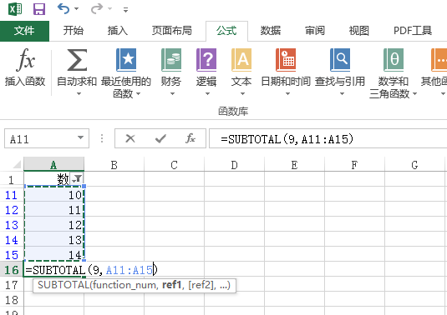This screenshot has height=315, width=447.
Task: Open the 文本 functions icon
Action: point(241,60)
